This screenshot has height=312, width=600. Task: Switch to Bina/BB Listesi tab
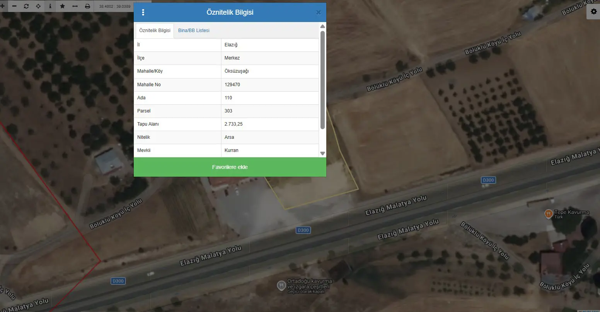[194, 31]
